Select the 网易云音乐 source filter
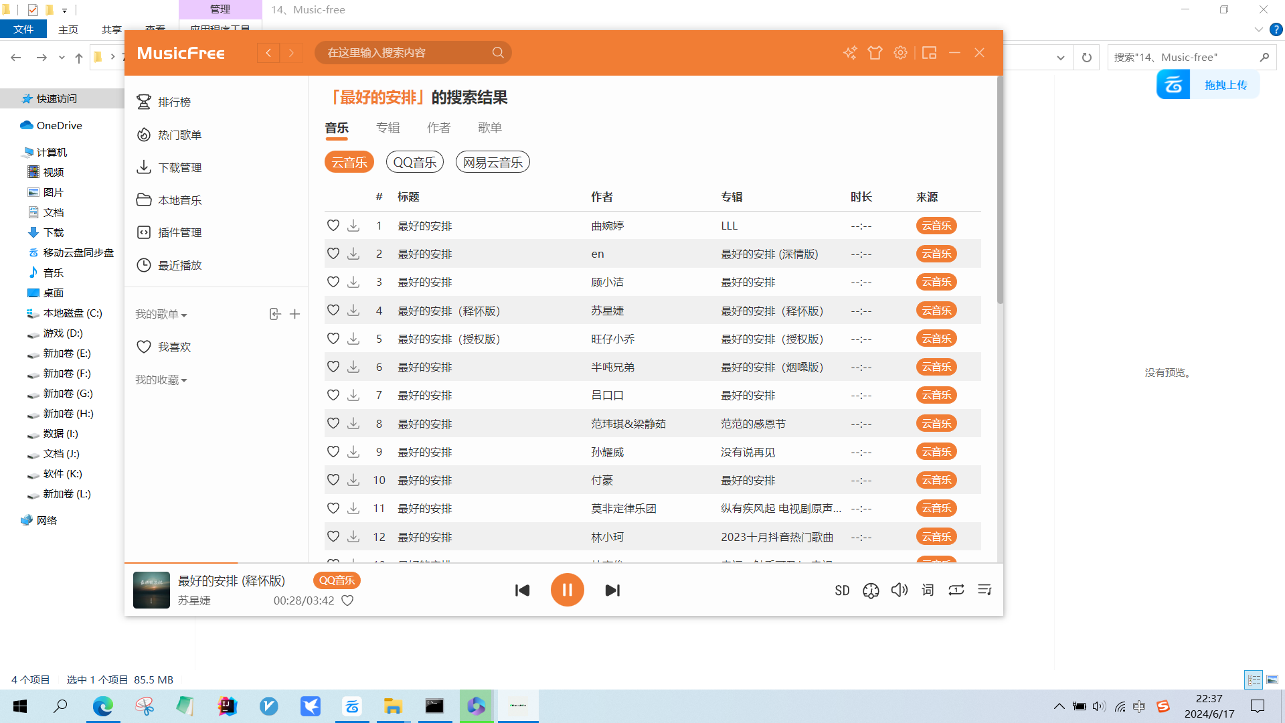The image size is (1285, 723). coord(493,162)
